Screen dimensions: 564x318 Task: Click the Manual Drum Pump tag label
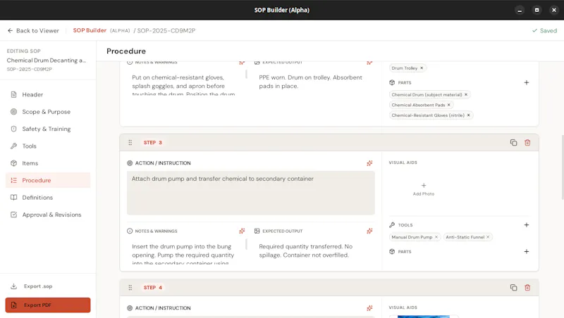coord(412,237)
